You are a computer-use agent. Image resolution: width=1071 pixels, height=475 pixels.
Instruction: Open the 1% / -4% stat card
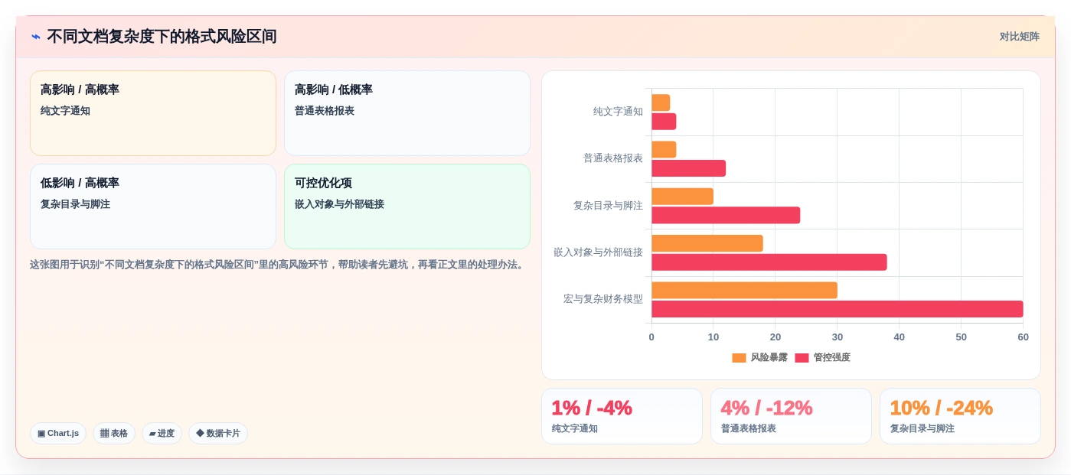622,416
